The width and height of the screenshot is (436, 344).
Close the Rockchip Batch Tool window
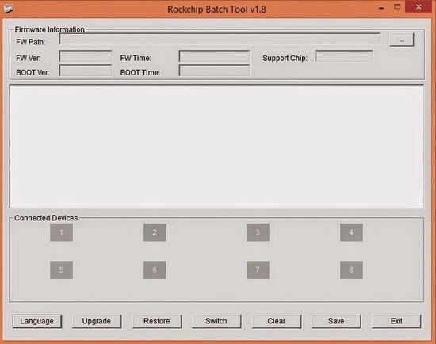tap(419, 7)
